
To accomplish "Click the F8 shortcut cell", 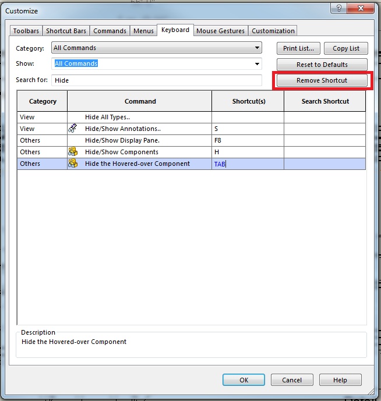I will click(248, 140).
